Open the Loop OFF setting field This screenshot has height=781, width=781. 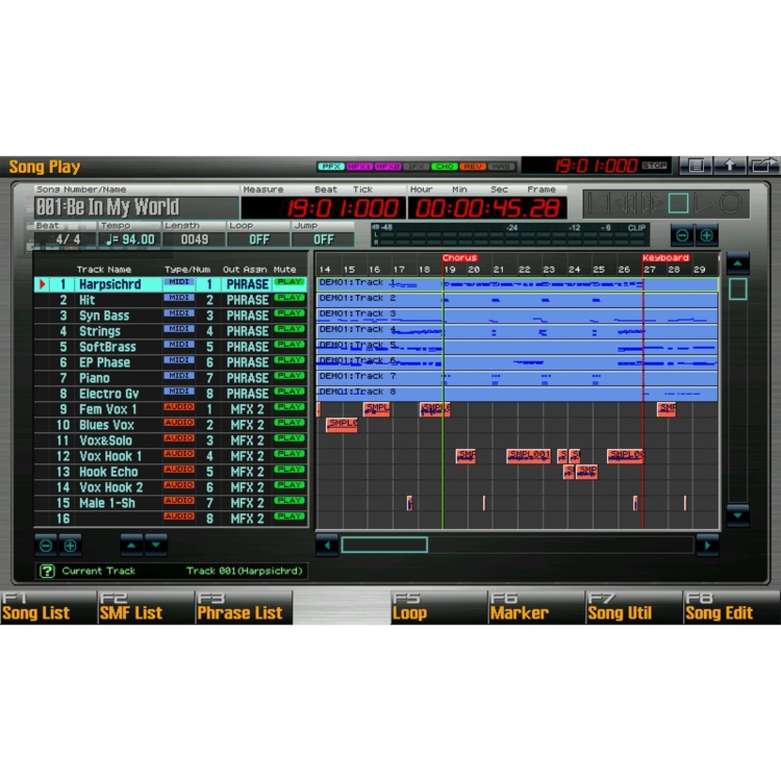tap(258, 240)
